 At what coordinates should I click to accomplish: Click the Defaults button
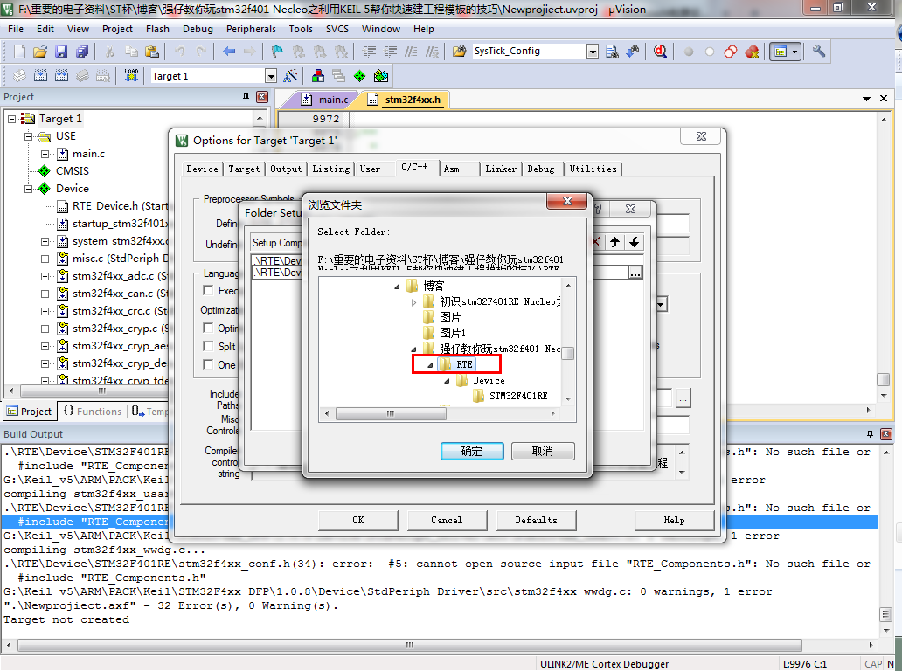[x=536, y=520]
